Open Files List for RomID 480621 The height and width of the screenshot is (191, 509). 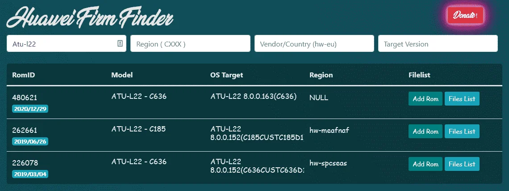[x=462, y=99]
